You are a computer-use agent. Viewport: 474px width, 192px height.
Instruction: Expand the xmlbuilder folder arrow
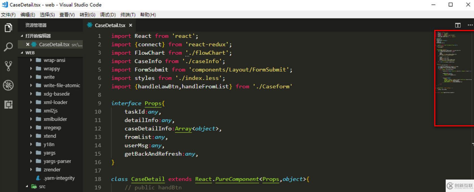(31, 119)
